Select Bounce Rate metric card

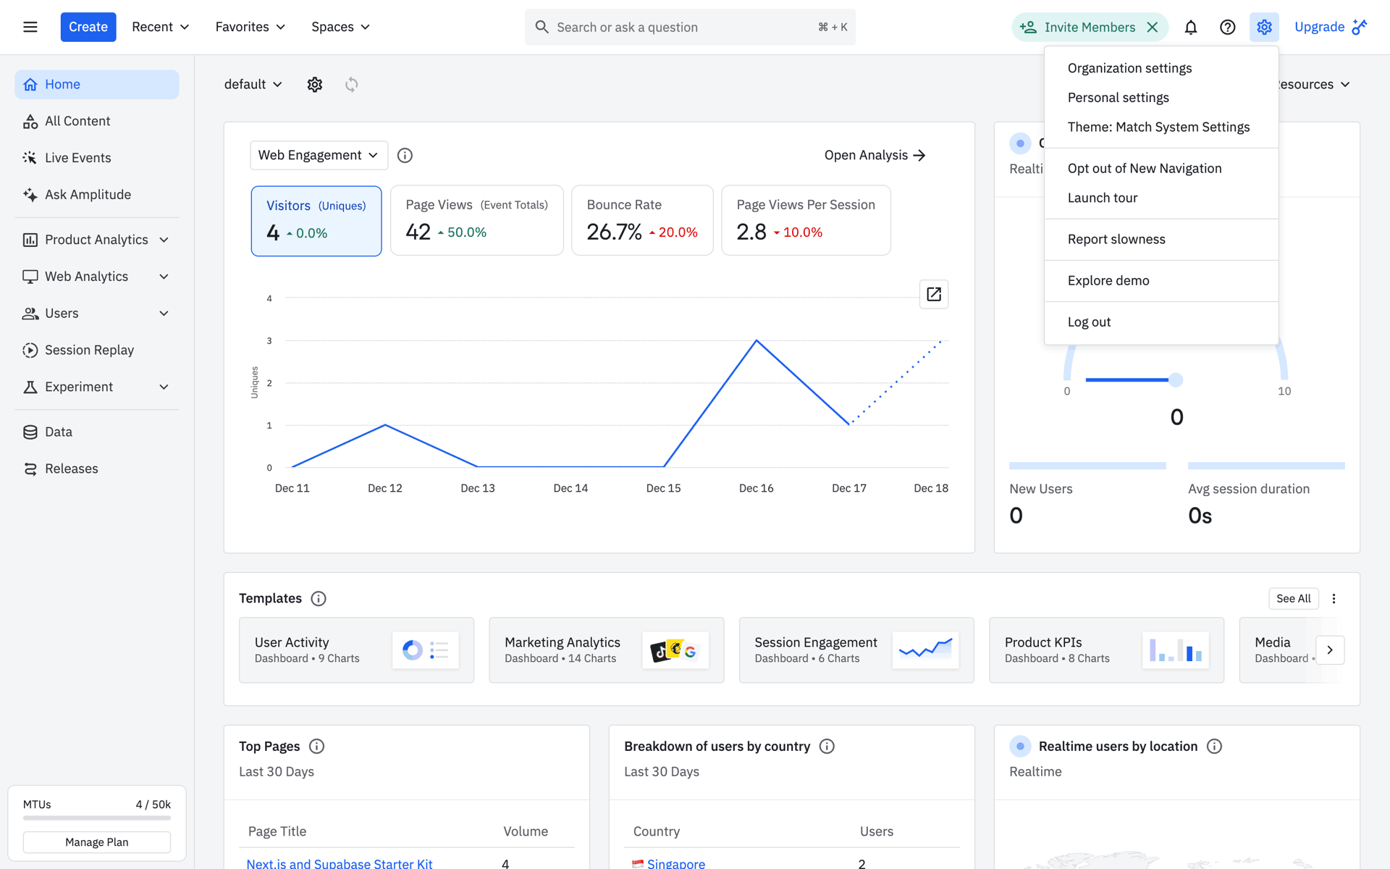(x=642, y=220)
